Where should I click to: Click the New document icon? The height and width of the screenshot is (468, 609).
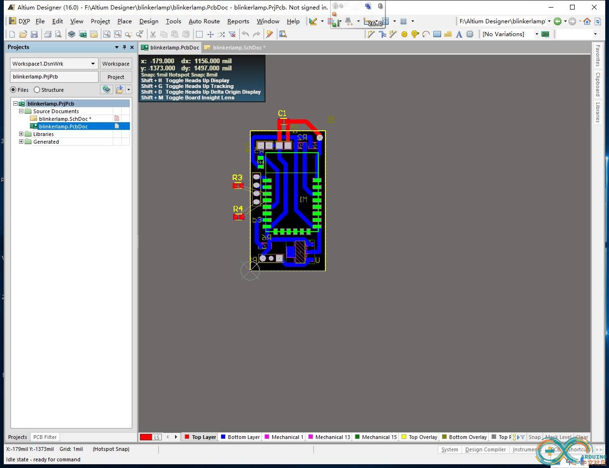coord(12,34)
